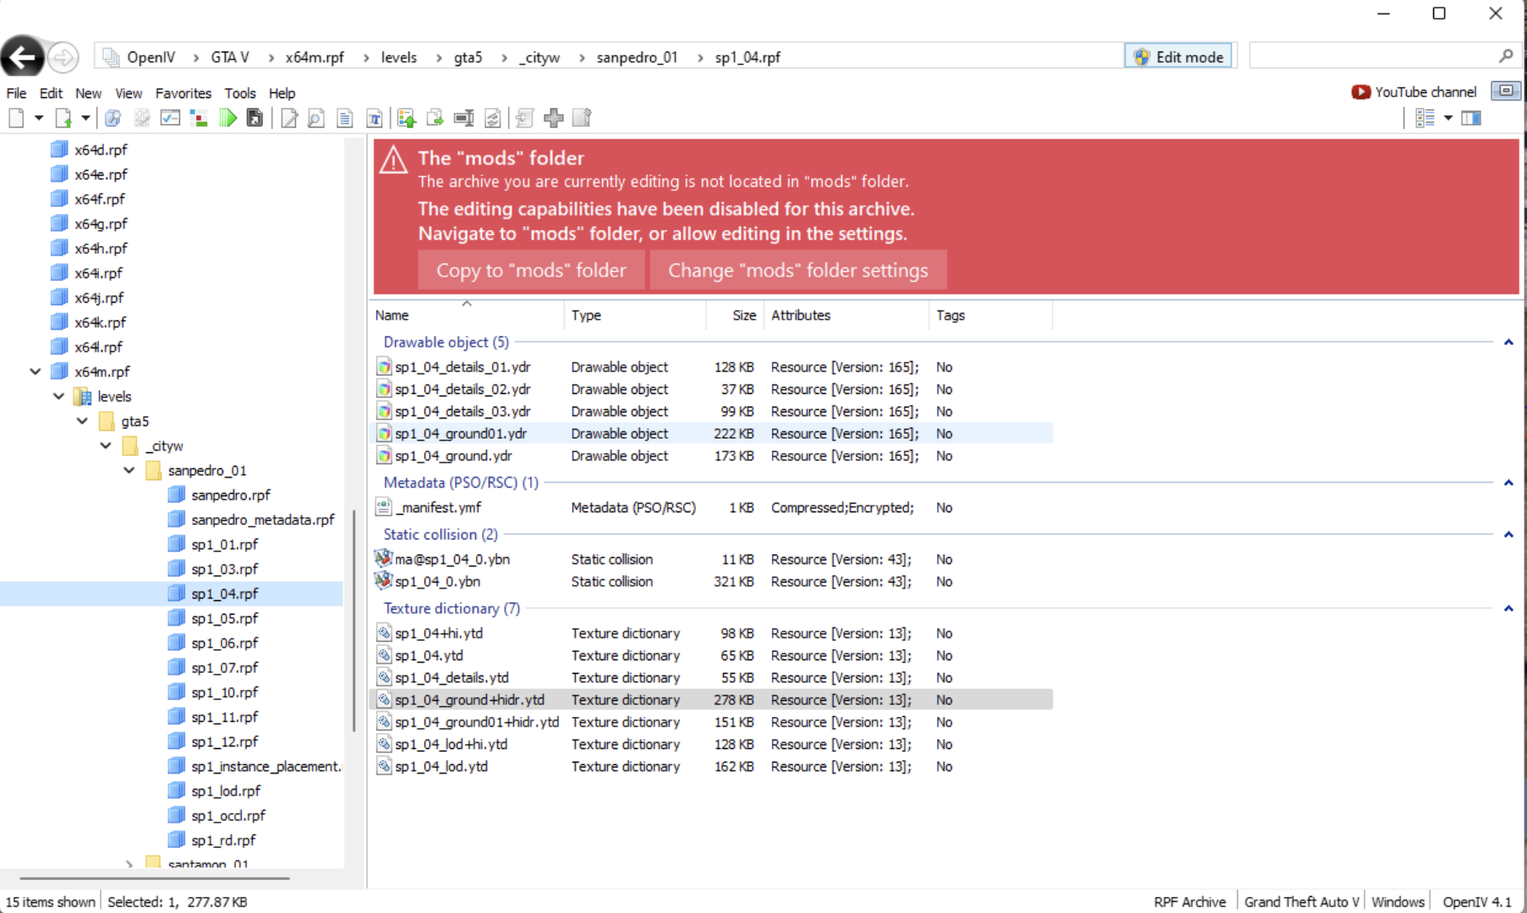Click the Back navigation arrow
This screenshot has width=1527, height=913.
(x=23, y=57)
